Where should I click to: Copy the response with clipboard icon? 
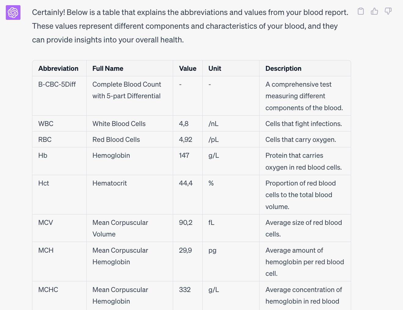pos(361,11)
